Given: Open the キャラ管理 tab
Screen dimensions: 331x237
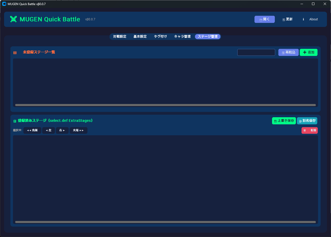Looking at the screenshot, I should click(182, 37).
